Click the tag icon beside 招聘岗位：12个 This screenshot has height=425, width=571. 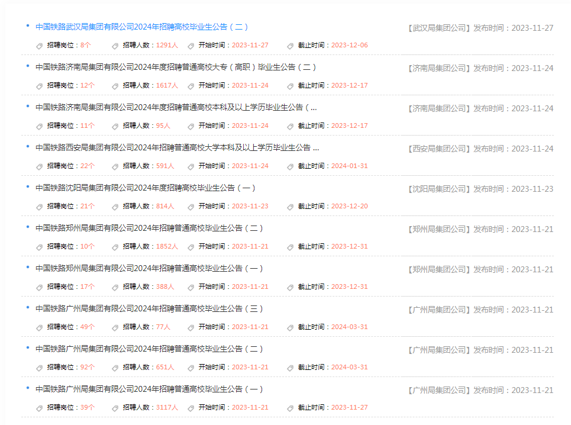39,86
